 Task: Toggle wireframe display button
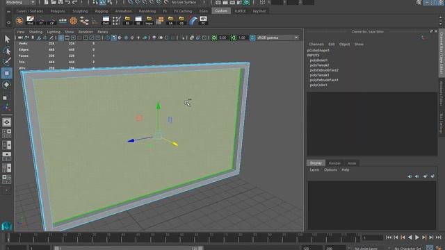(x=108, y=37)
